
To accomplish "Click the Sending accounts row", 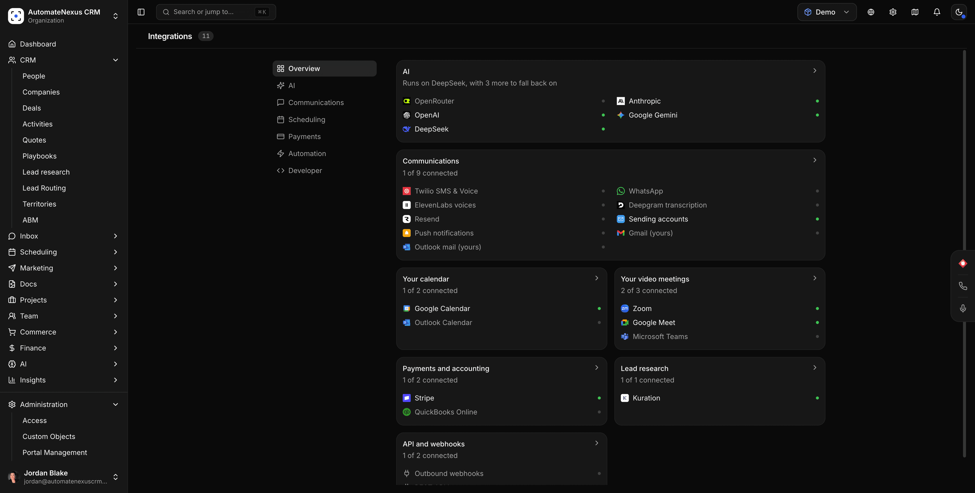I will pyautogui.click(x=718, y=219).
